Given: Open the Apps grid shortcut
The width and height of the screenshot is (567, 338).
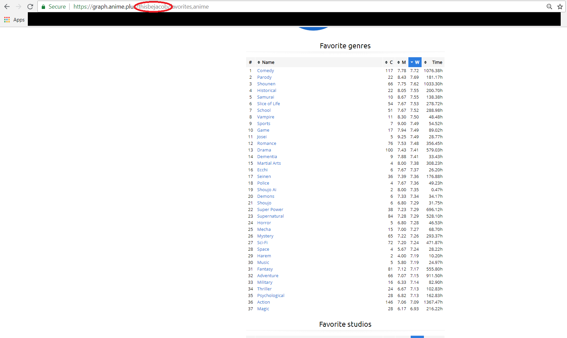Looking at the screenshot, I should tap(14, 20).
